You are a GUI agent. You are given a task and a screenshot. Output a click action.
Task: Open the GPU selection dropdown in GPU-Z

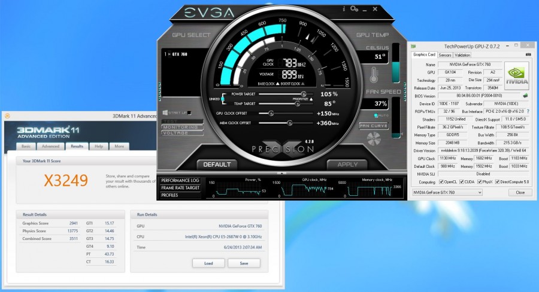(447, 193)
